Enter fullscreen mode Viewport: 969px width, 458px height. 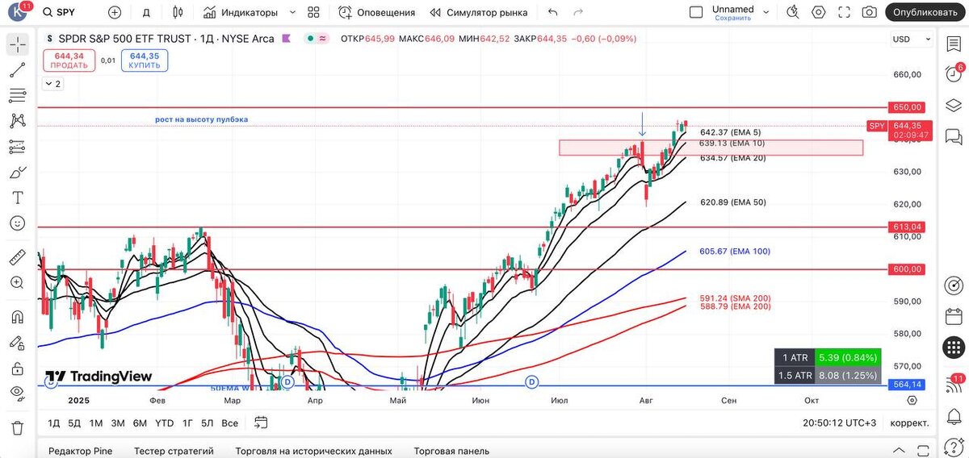point(844,12)
